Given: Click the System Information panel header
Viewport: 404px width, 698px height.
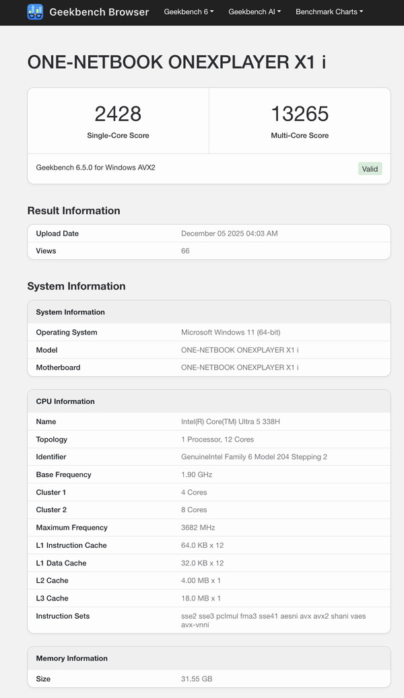Looking at the screenshot, I should pyautogui.click(x=71, y=312).
